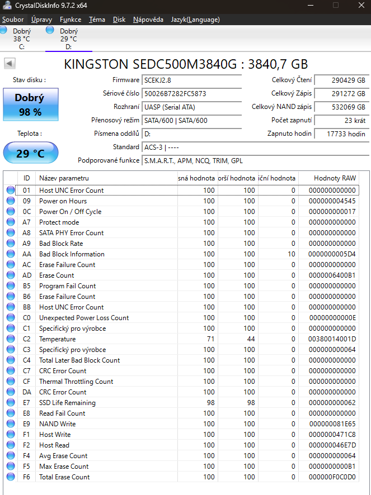Click RAW value 00380014001D of Temperature
This screenshot has width=371, height=495.
pyautogui.click(x=332, y=339)
